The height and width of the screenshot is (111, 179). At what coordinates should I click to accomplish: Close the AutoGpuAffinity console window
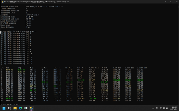[x=177, y=2]
